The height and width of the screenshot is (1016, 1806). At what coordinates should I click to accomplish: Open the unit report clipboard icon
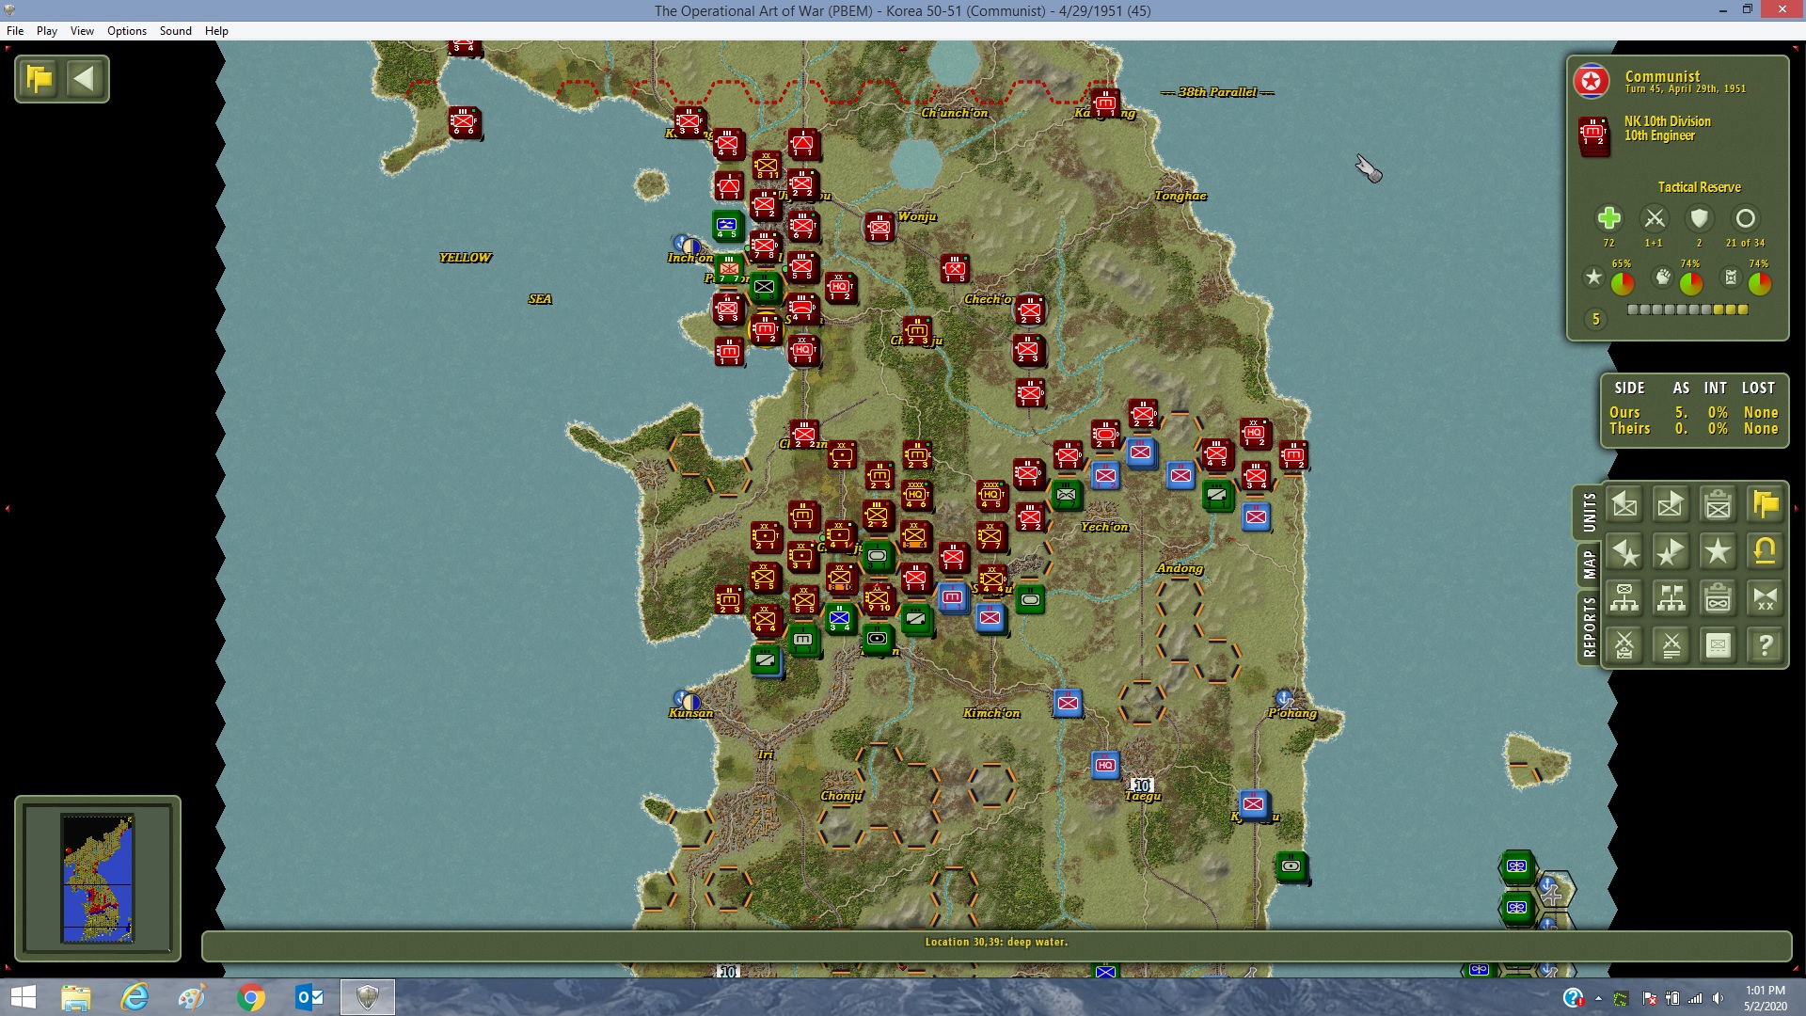tap(1719, 505)
